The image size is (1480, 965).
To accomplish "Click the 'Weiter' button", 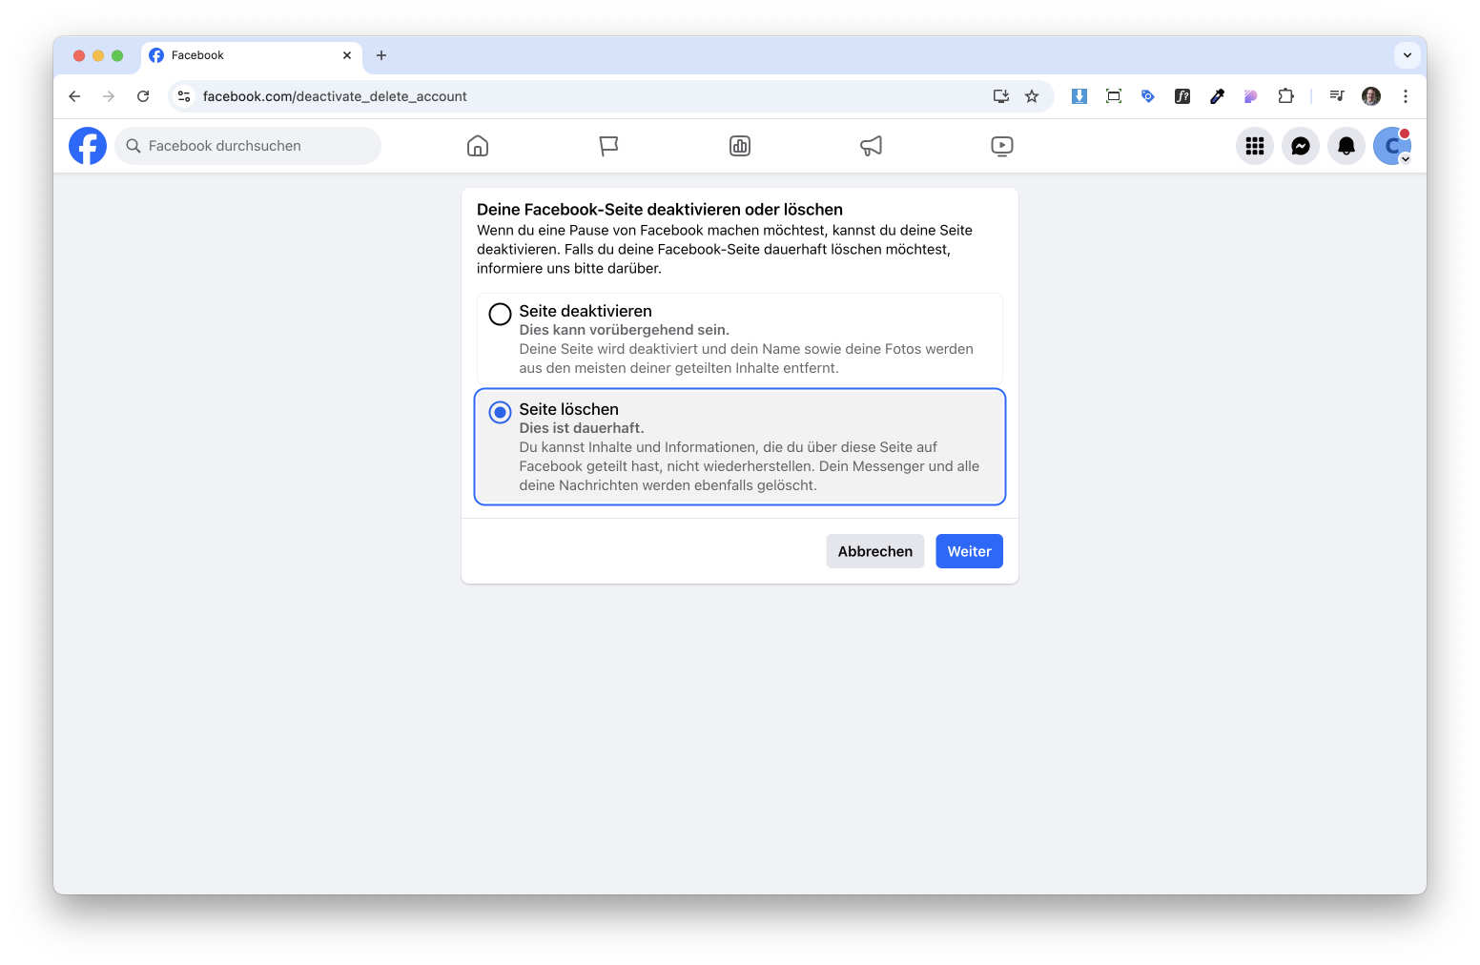I will 969,551.
